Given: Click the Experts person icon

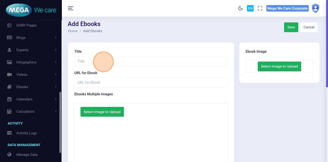Looking at the screenshot, I should tap(9, 50).
